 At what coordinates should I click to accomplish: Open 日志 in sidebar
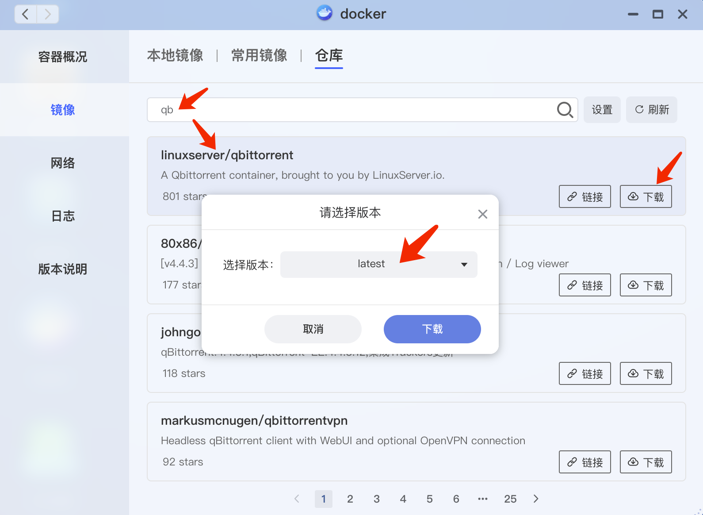pos(63,216)
